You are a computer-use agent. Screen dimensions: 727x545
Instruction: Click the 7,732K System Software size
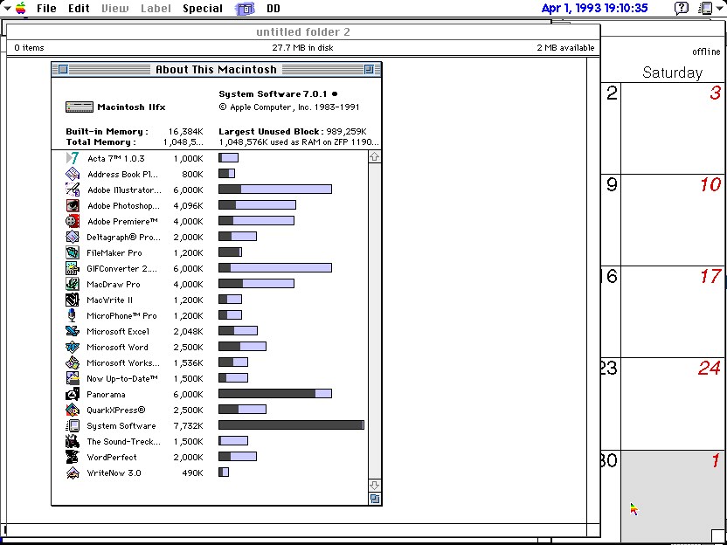188,426
